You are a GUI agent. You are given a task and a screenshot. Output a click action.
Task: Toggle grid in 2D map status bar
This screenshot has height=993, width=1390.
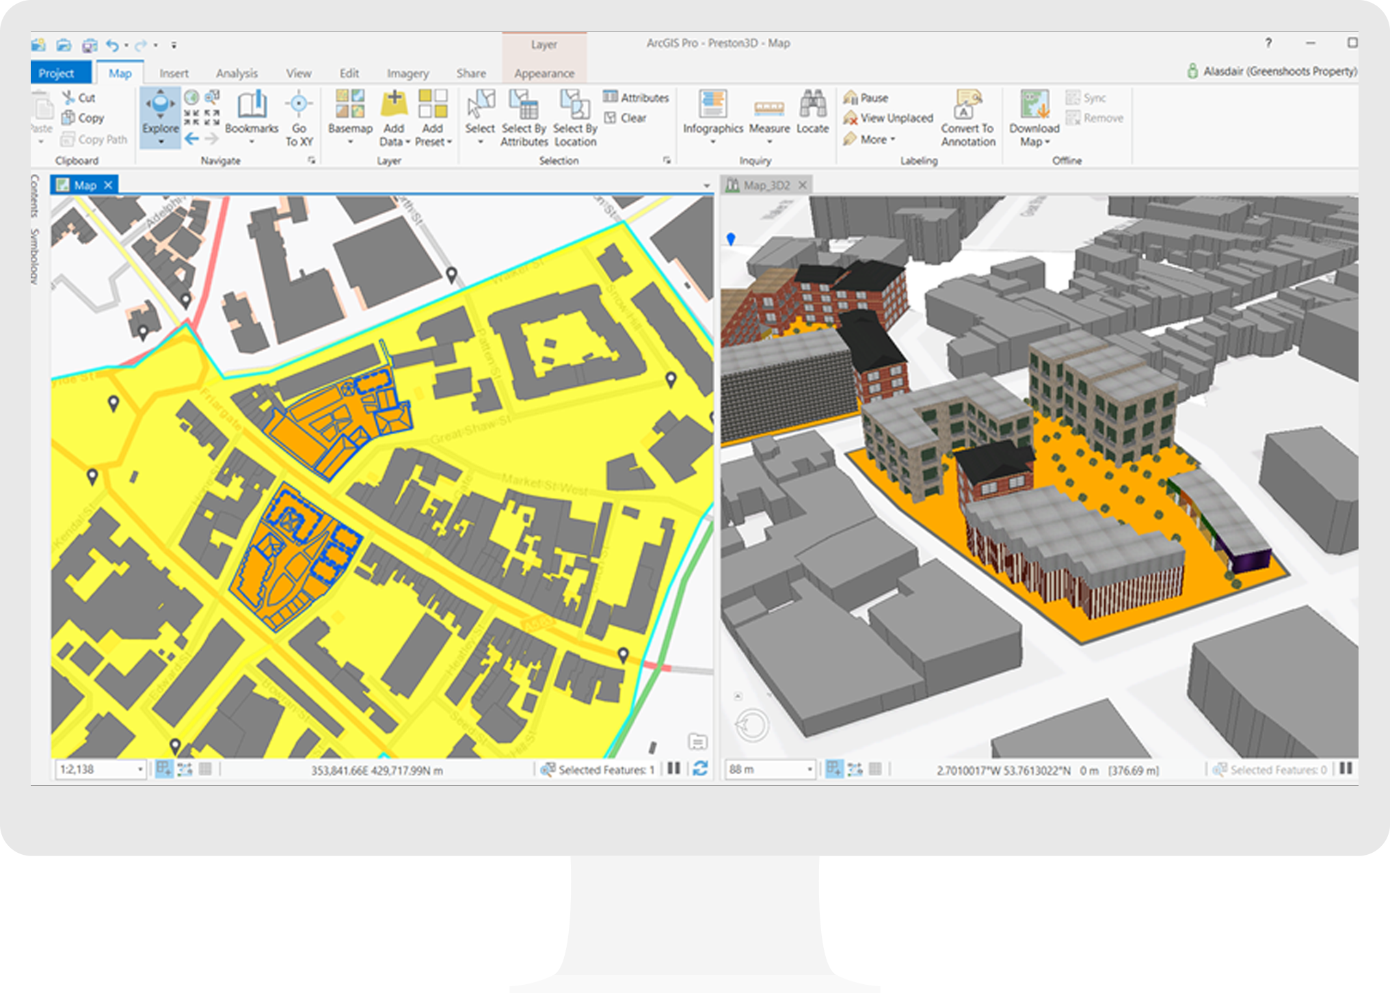pyautogui.click(x=205, y=769)
